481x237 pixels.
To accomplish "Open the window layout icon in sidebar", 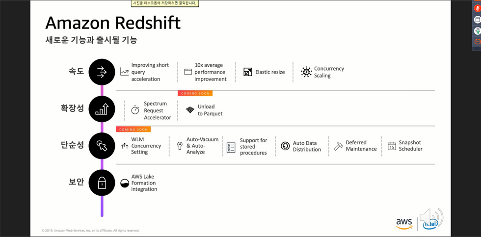I will 478,20.
